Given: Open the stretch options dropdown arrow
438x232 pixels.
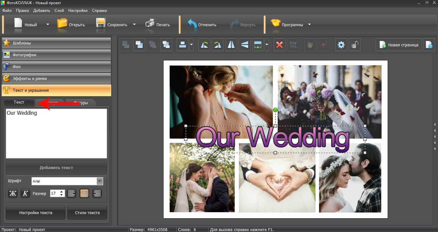Looking at the screenshot, I should pyautogui.click(x=267, y=45).
